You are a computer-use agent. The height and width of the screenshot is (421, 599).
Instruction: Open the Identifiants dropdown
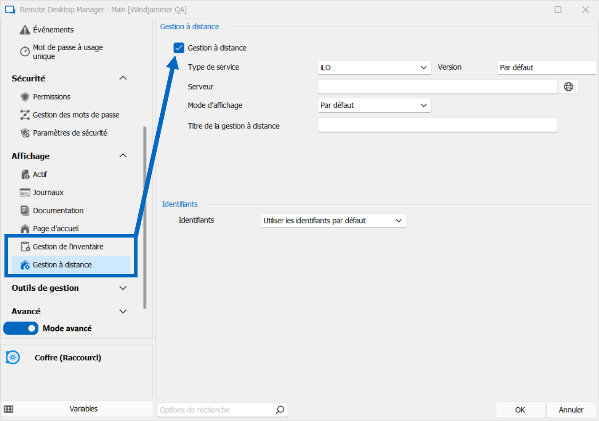click(333, 221)
